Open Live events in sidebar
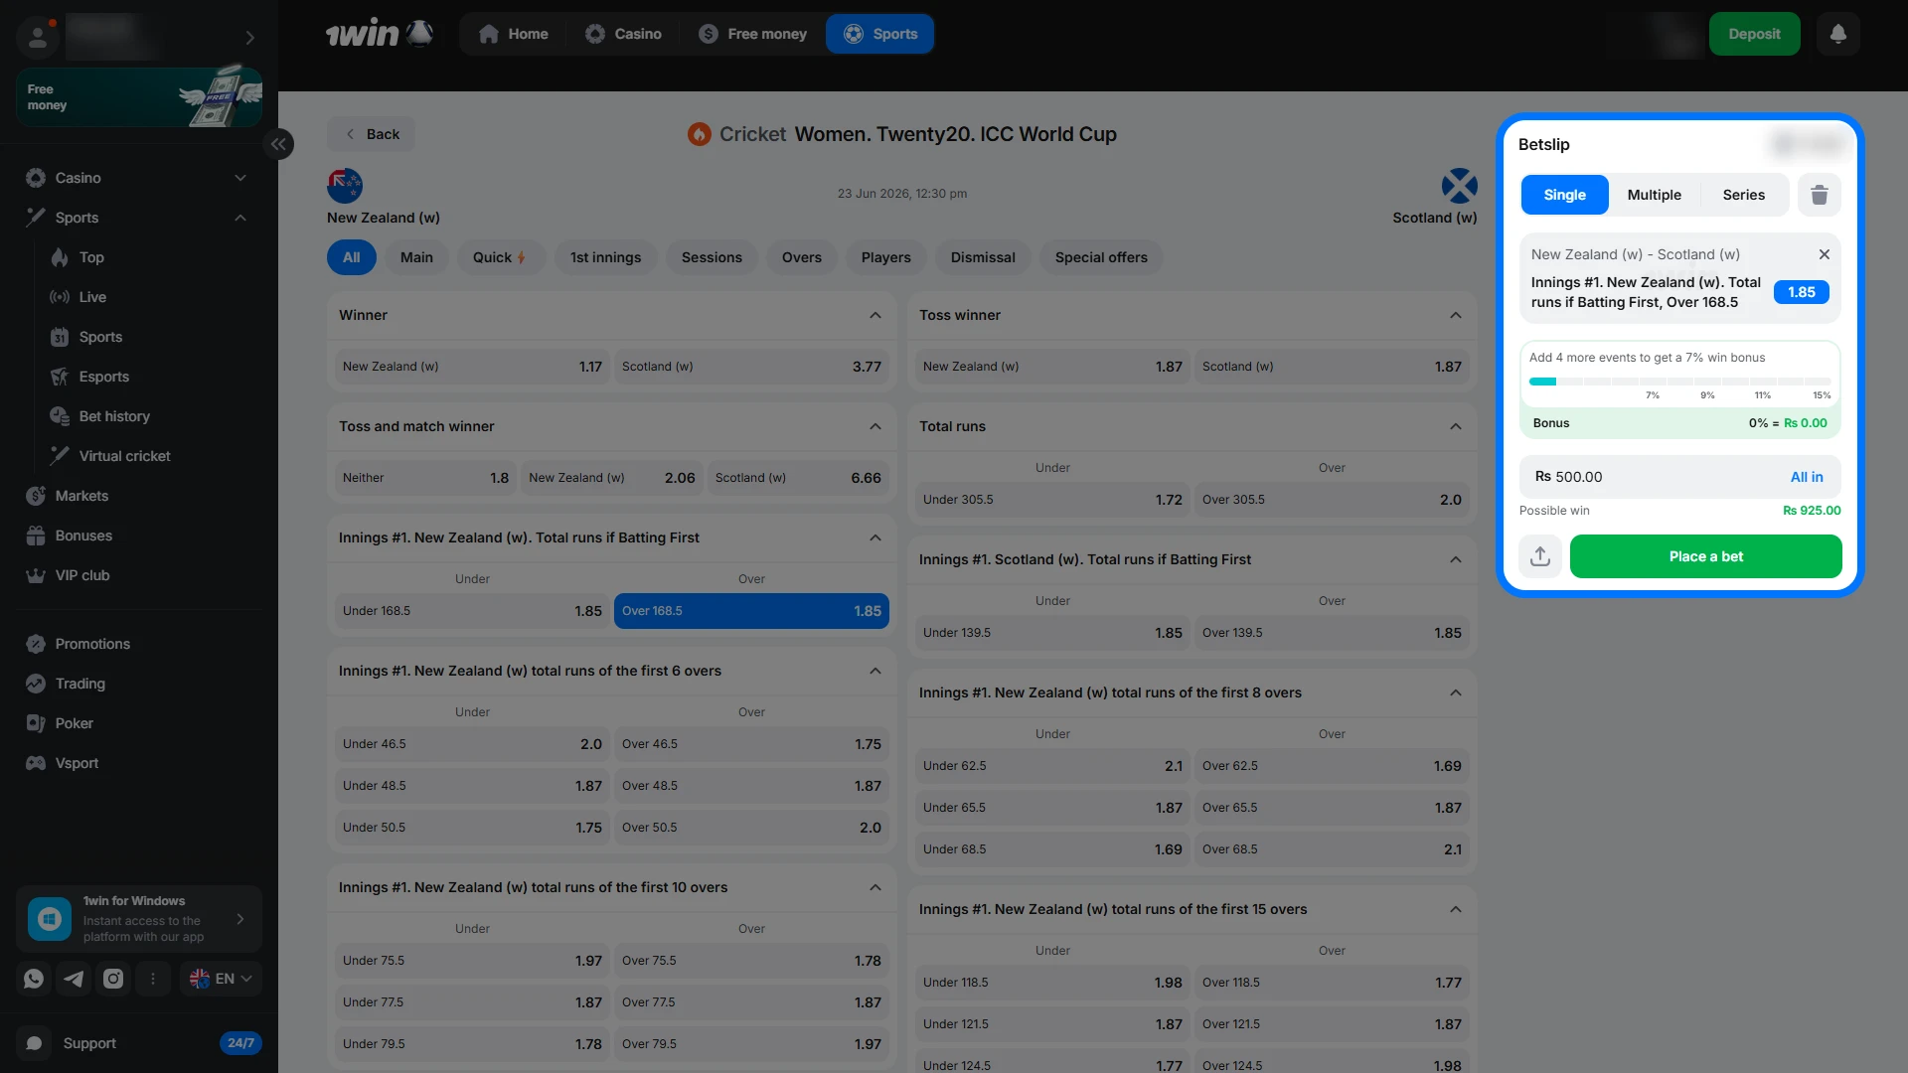Viewport: 1908px width, 1073px height. (92, 297)
